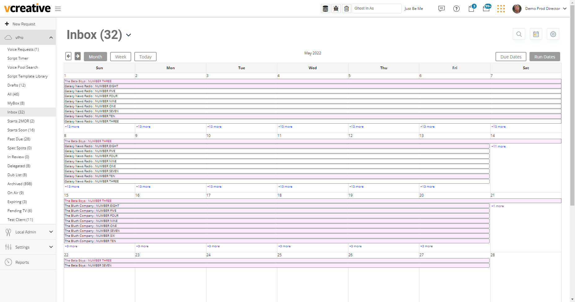Select day 28 cell in calendar
Viewport: 575px width, 302px height.
tap(526, 277)
